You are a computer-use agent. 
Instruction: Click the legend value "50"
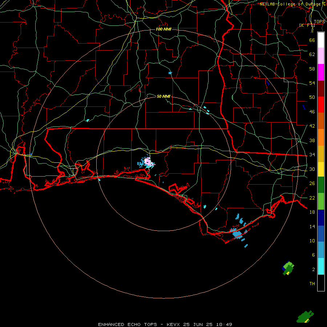click(312, 97)
